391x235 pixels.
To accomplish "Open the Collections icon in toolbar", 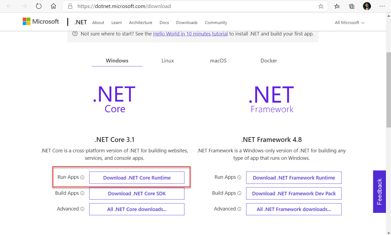I will 352,6.
